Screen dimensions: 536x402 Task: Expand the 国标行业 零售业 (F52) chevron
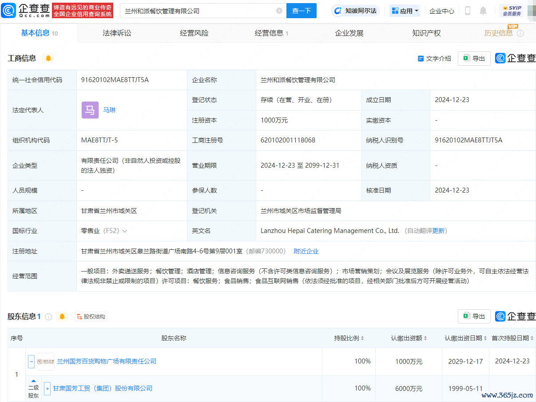pyautogui.click(x=125, y=231)
